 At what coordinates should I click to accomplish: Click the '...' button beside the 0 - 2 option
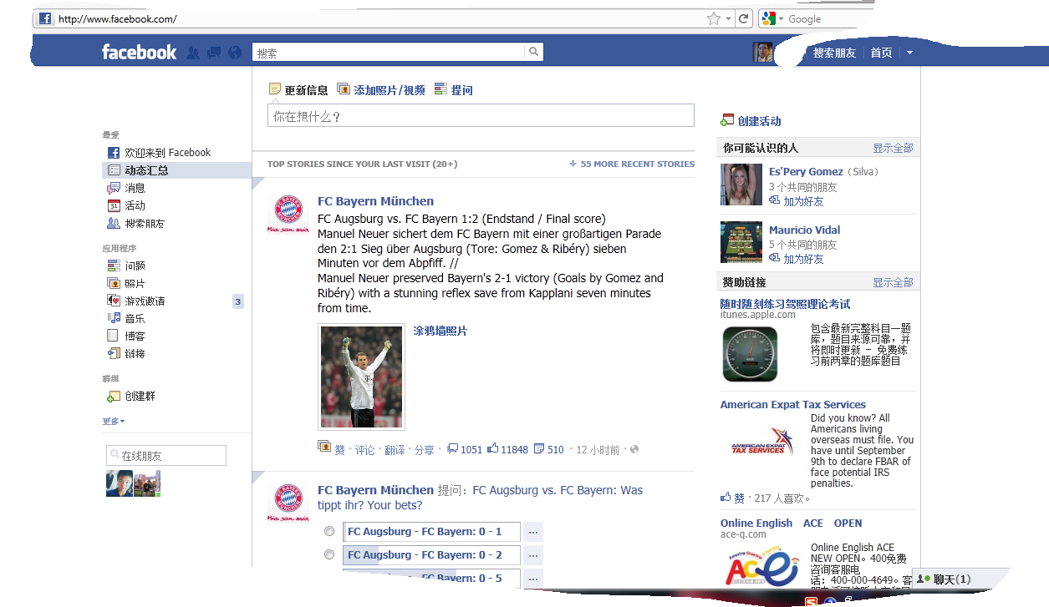click(x=533, y=554)
